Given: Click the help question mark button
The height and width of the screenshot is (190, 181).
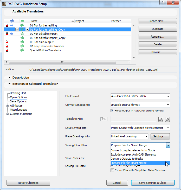Looking at the screenshot, I should coord(163,3).
